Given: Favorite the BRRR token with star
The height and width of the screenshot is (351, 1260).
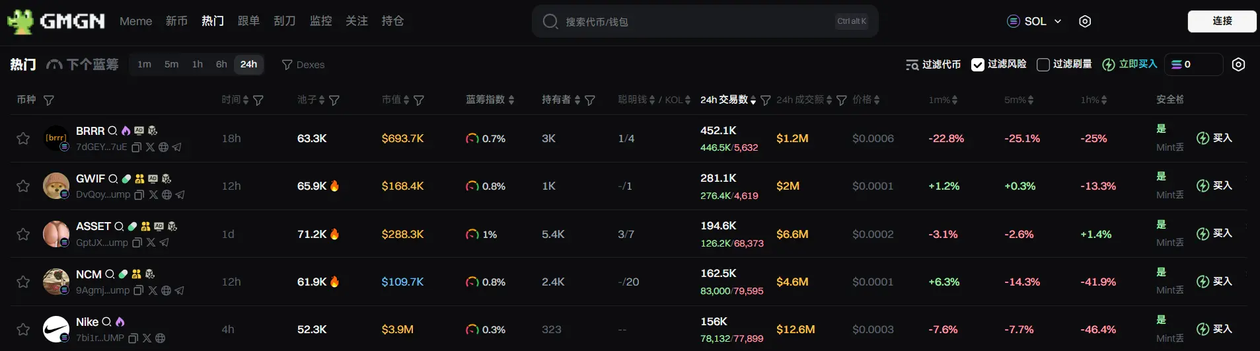Looking at the screenshot, I should [x=23, y=138].
